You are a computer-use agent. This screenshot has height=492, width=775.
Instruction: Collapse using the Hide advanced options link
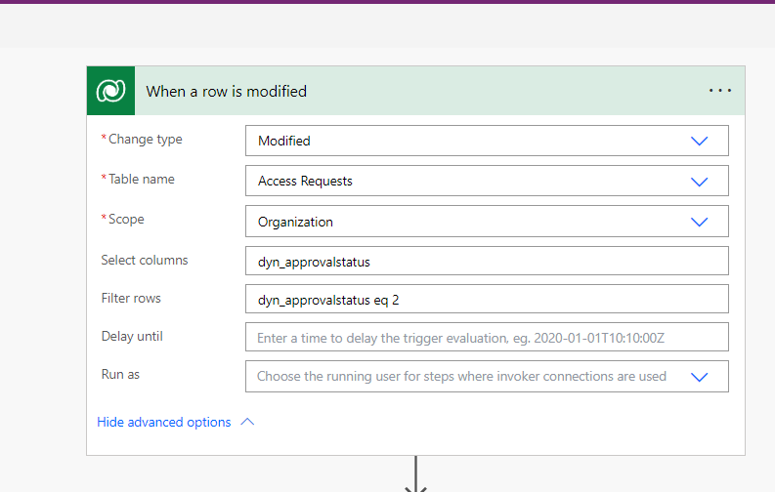click(x=164, y=423)
